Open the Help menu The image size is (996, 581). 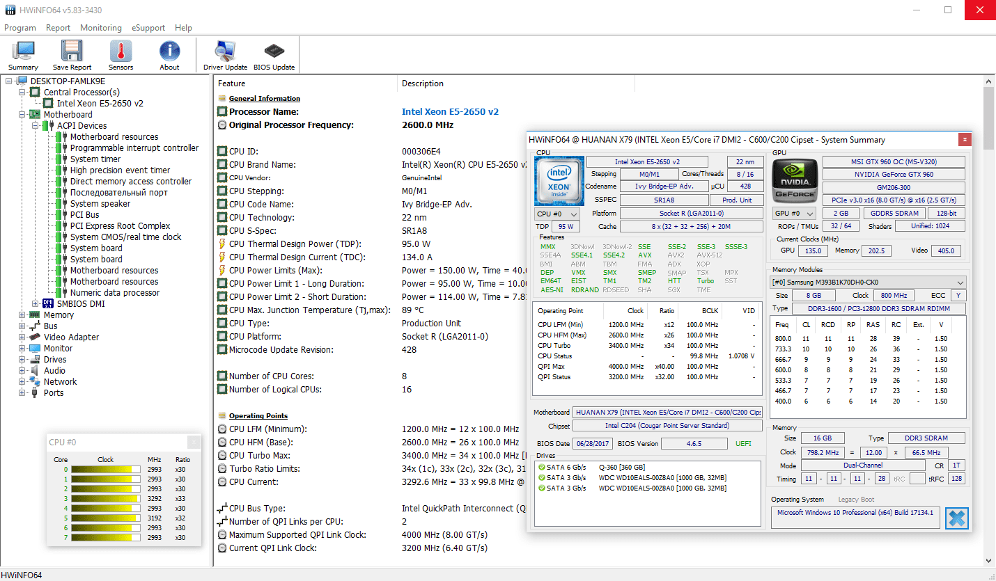click(184, 28)
